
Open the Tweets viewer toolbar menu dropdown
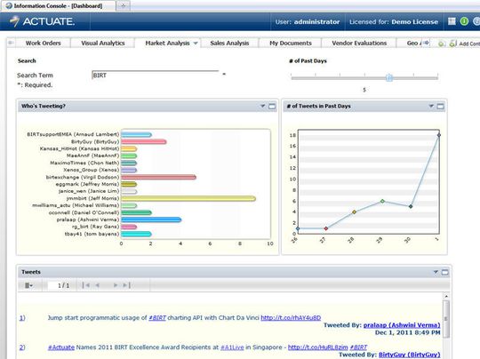coord(28,285)
